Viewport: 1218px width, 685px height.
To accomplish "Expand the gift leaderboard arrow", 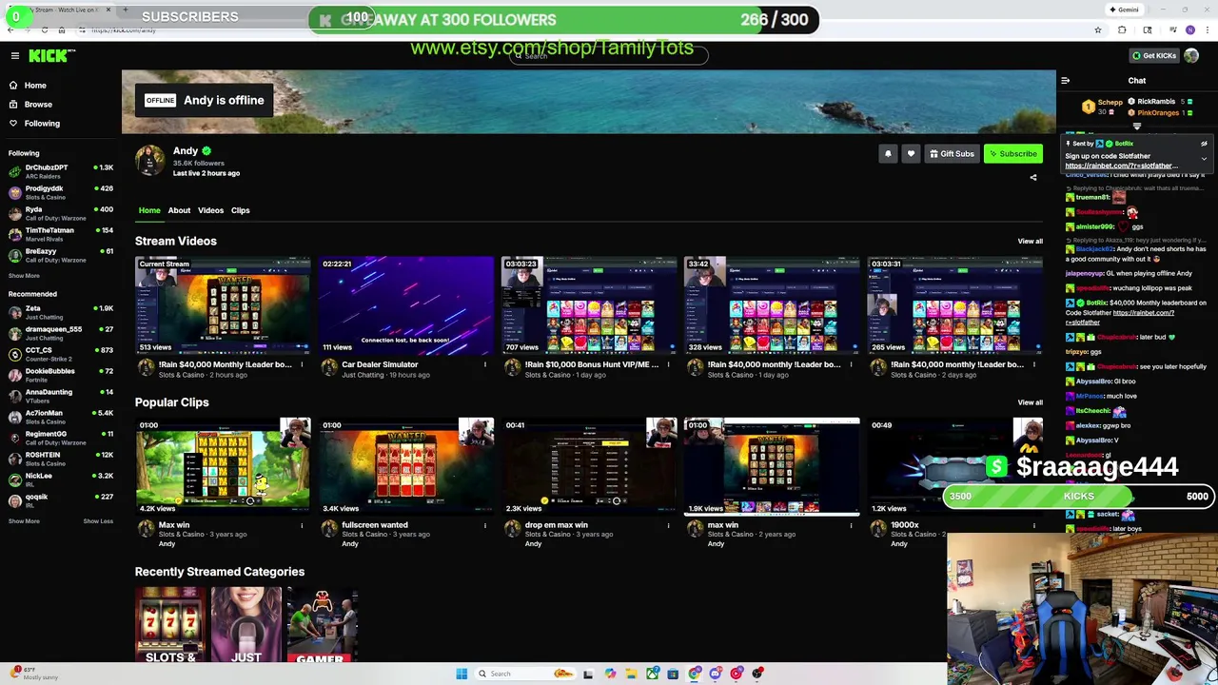I will [1136, 126].
